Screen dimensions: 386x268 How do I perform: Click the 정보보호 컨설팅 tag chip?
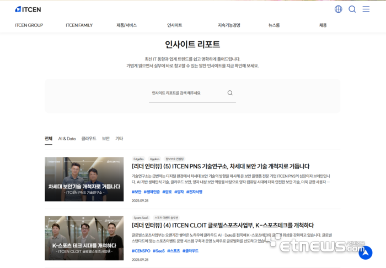click(175, 159)
